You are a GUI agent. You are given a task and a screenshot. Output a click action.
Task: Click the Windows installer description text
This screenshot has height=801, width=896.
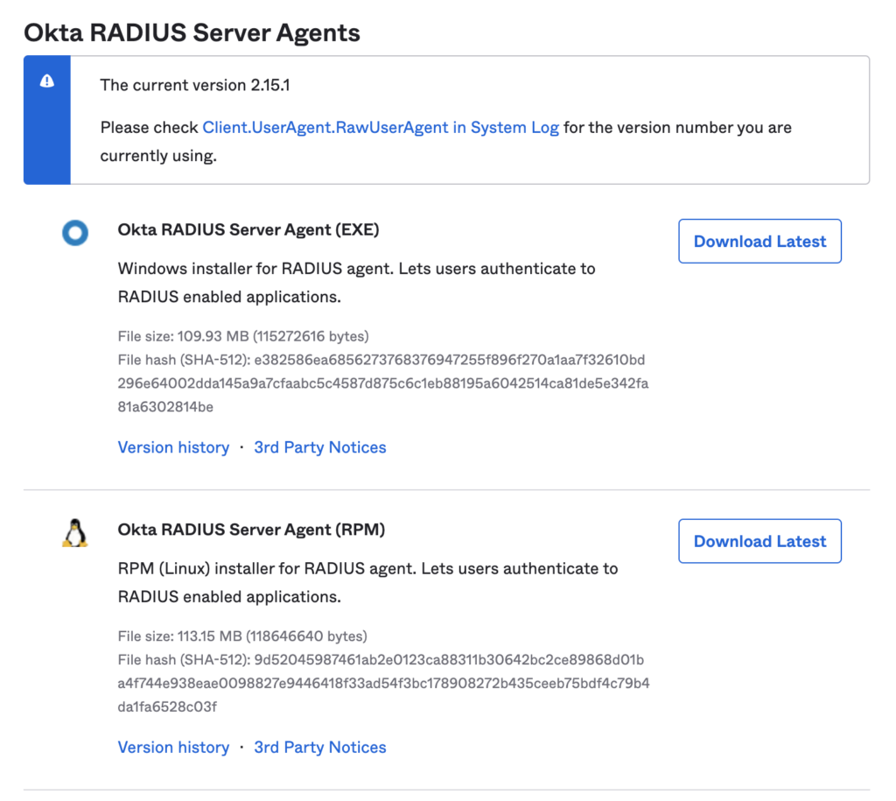point(356,269)
